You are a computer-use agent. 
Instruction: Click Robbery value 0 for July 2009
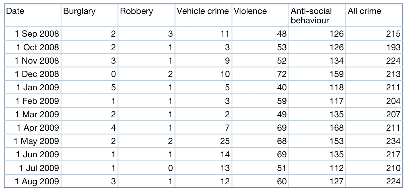[170, 168]
